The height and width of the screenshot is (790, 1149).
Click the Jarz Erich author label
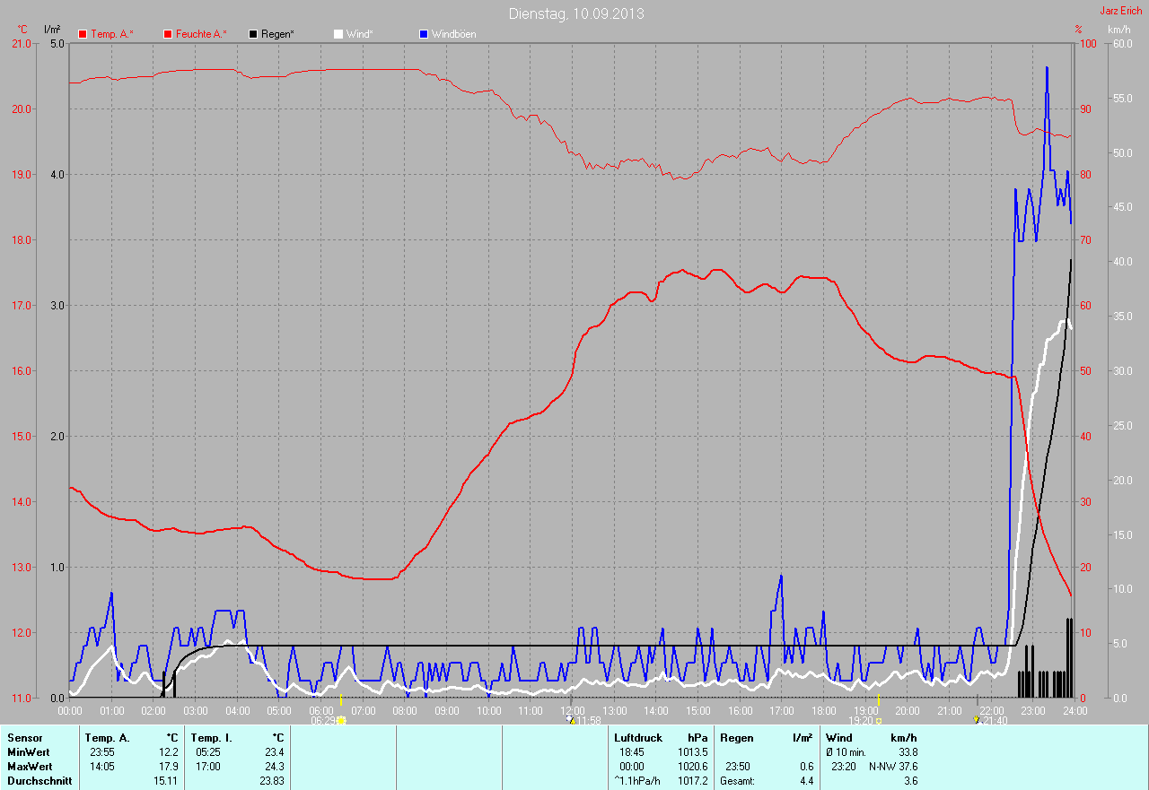click(1121, 11)
